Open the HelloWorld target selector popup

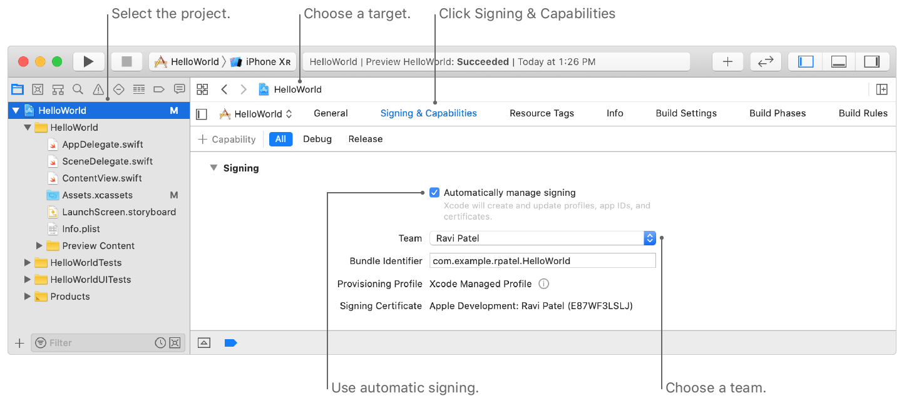[256, 114]
